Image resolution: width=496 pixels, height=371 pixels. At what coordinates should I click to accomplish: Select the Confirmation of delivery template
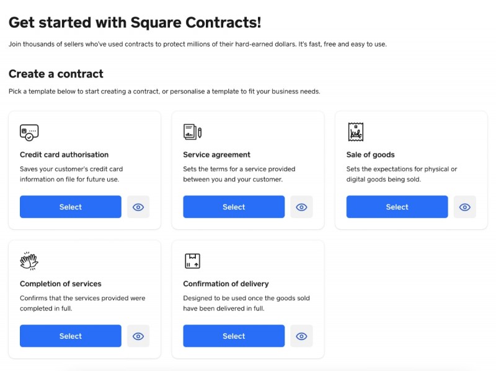click(234, 336)
